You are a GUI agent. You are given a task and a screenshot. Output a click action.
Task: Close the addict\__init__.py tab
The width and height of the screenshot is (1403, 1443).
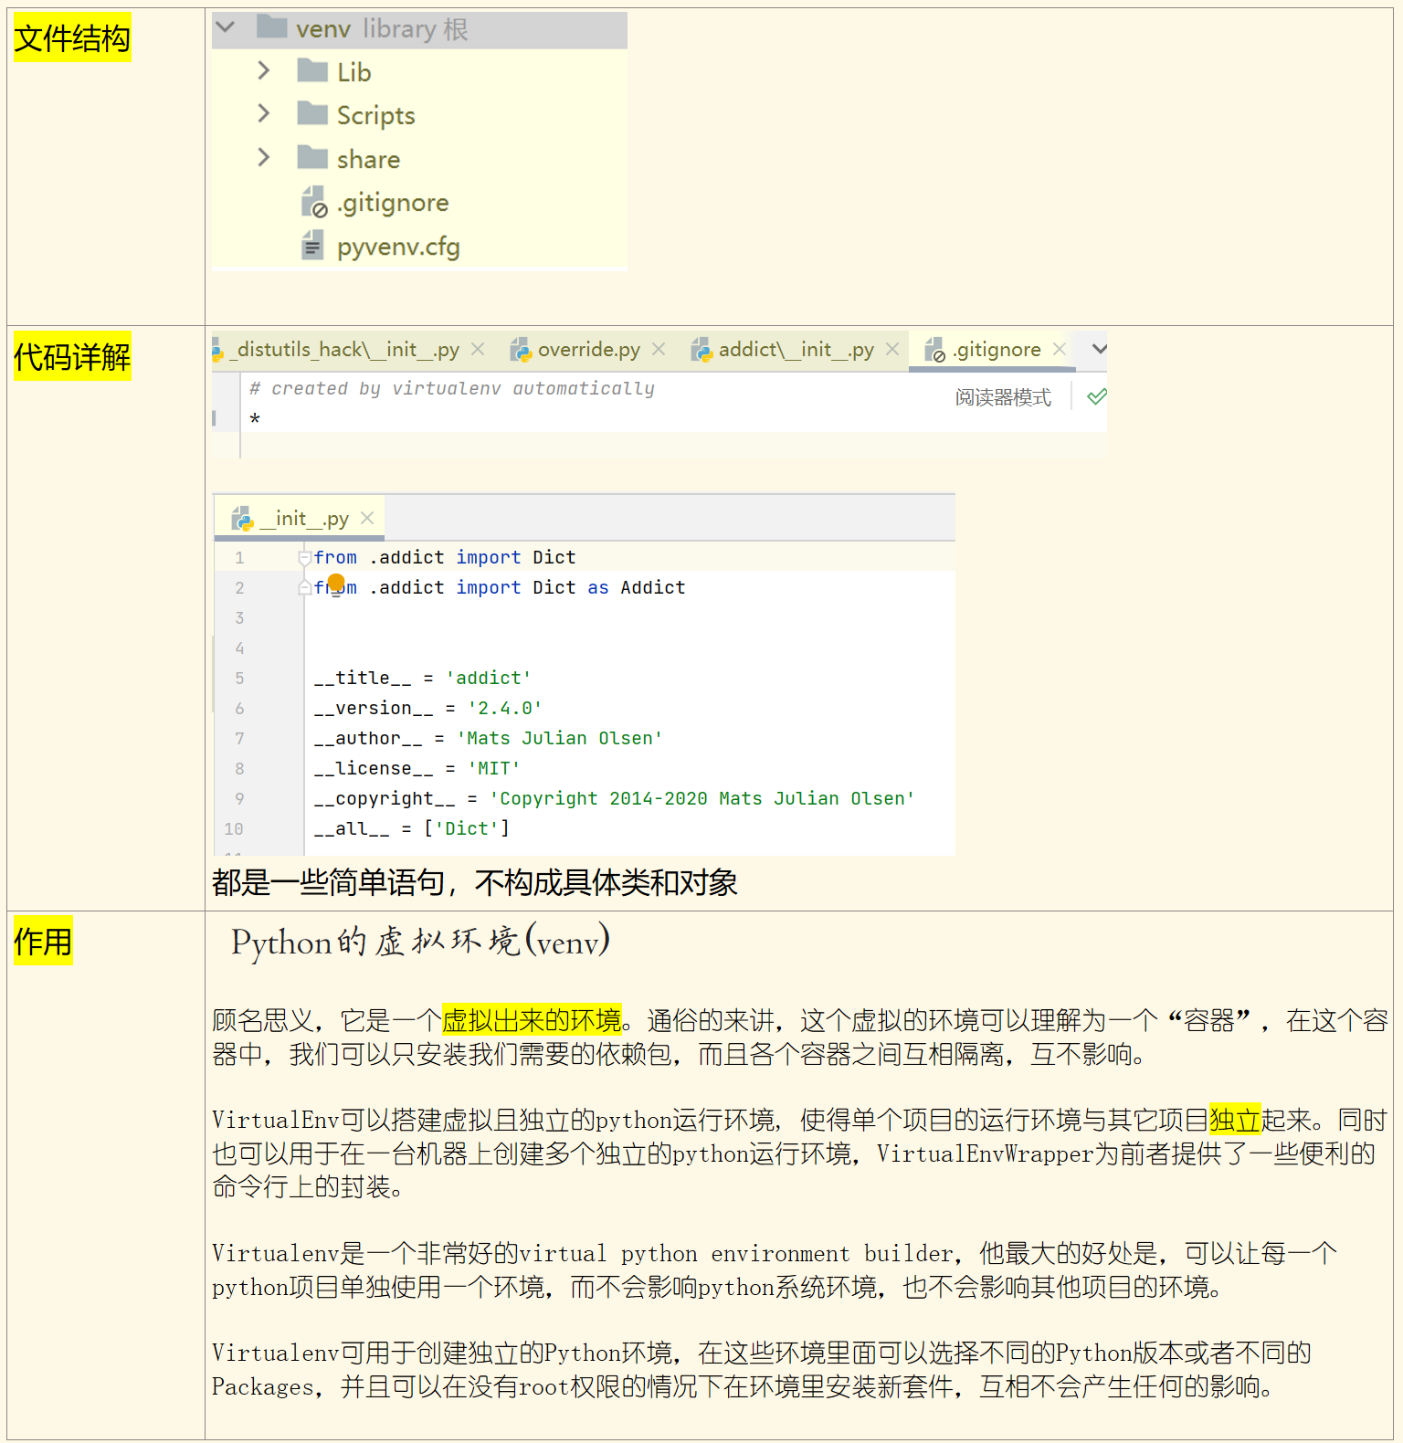coord(892,349)
